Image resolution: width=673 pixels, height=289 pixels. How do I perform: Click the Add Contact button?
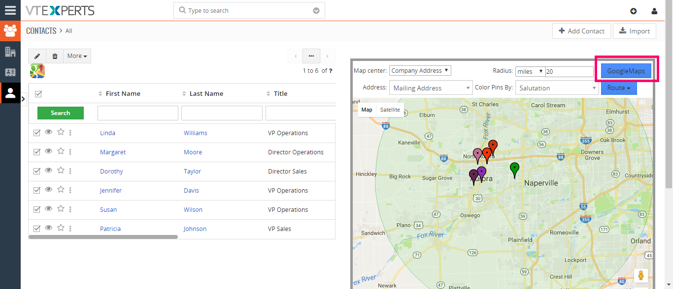(581, 31)
